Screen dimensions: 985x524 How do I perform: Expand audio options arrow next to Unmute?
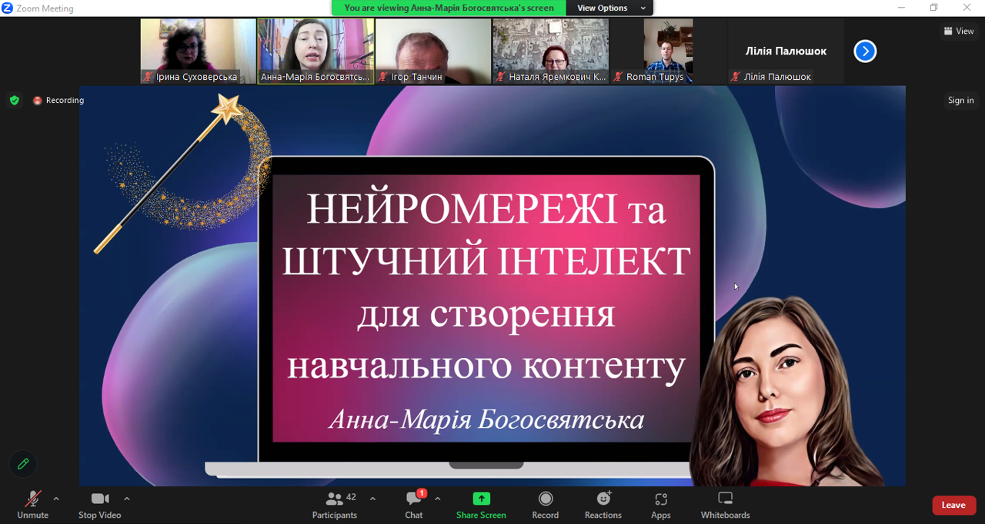pyautogui.click(x=56, y=499)
